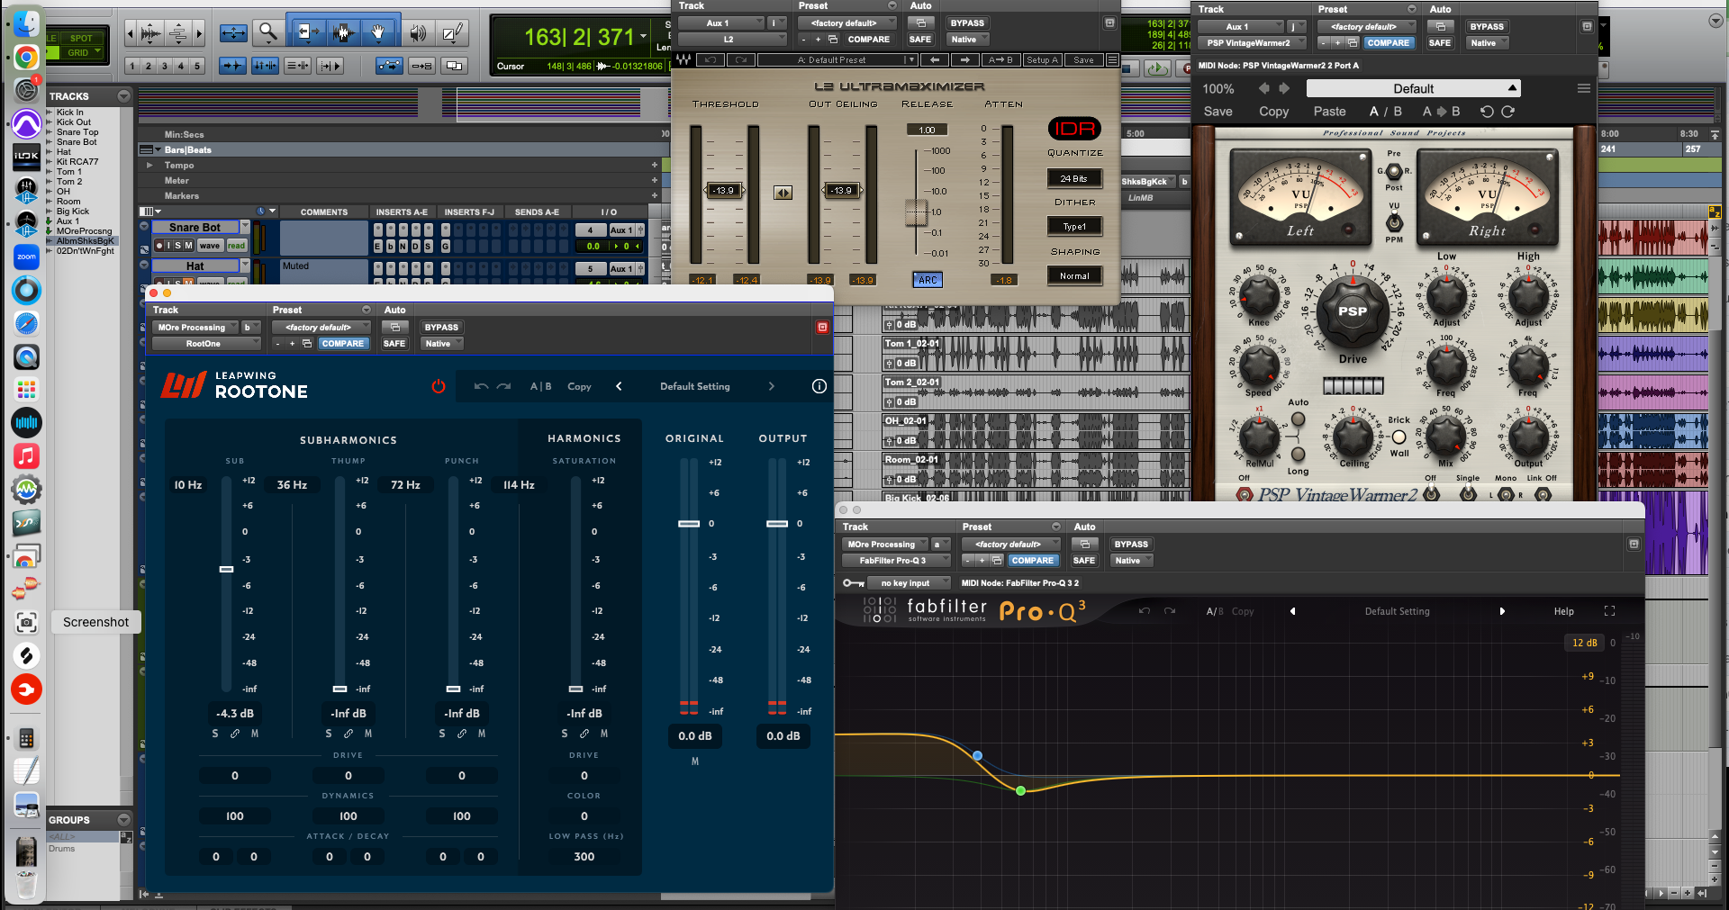Click SENDS A-E column header
This screenshot has width=1729, height=910.
[x=537, y=212]
